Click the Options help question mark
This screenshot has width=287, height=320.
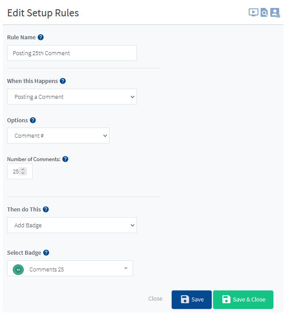(33, 120)
